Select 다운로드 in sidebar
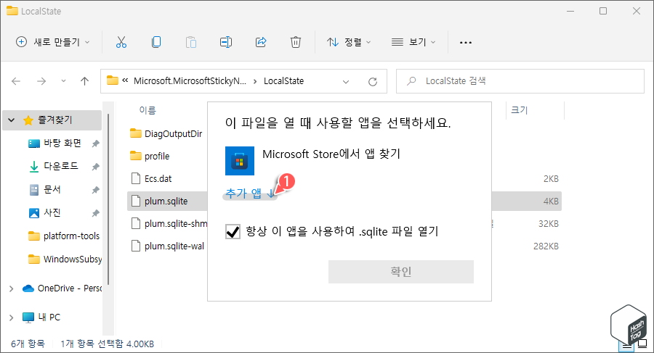Viewport: 654px width, 353px height. 61,166
